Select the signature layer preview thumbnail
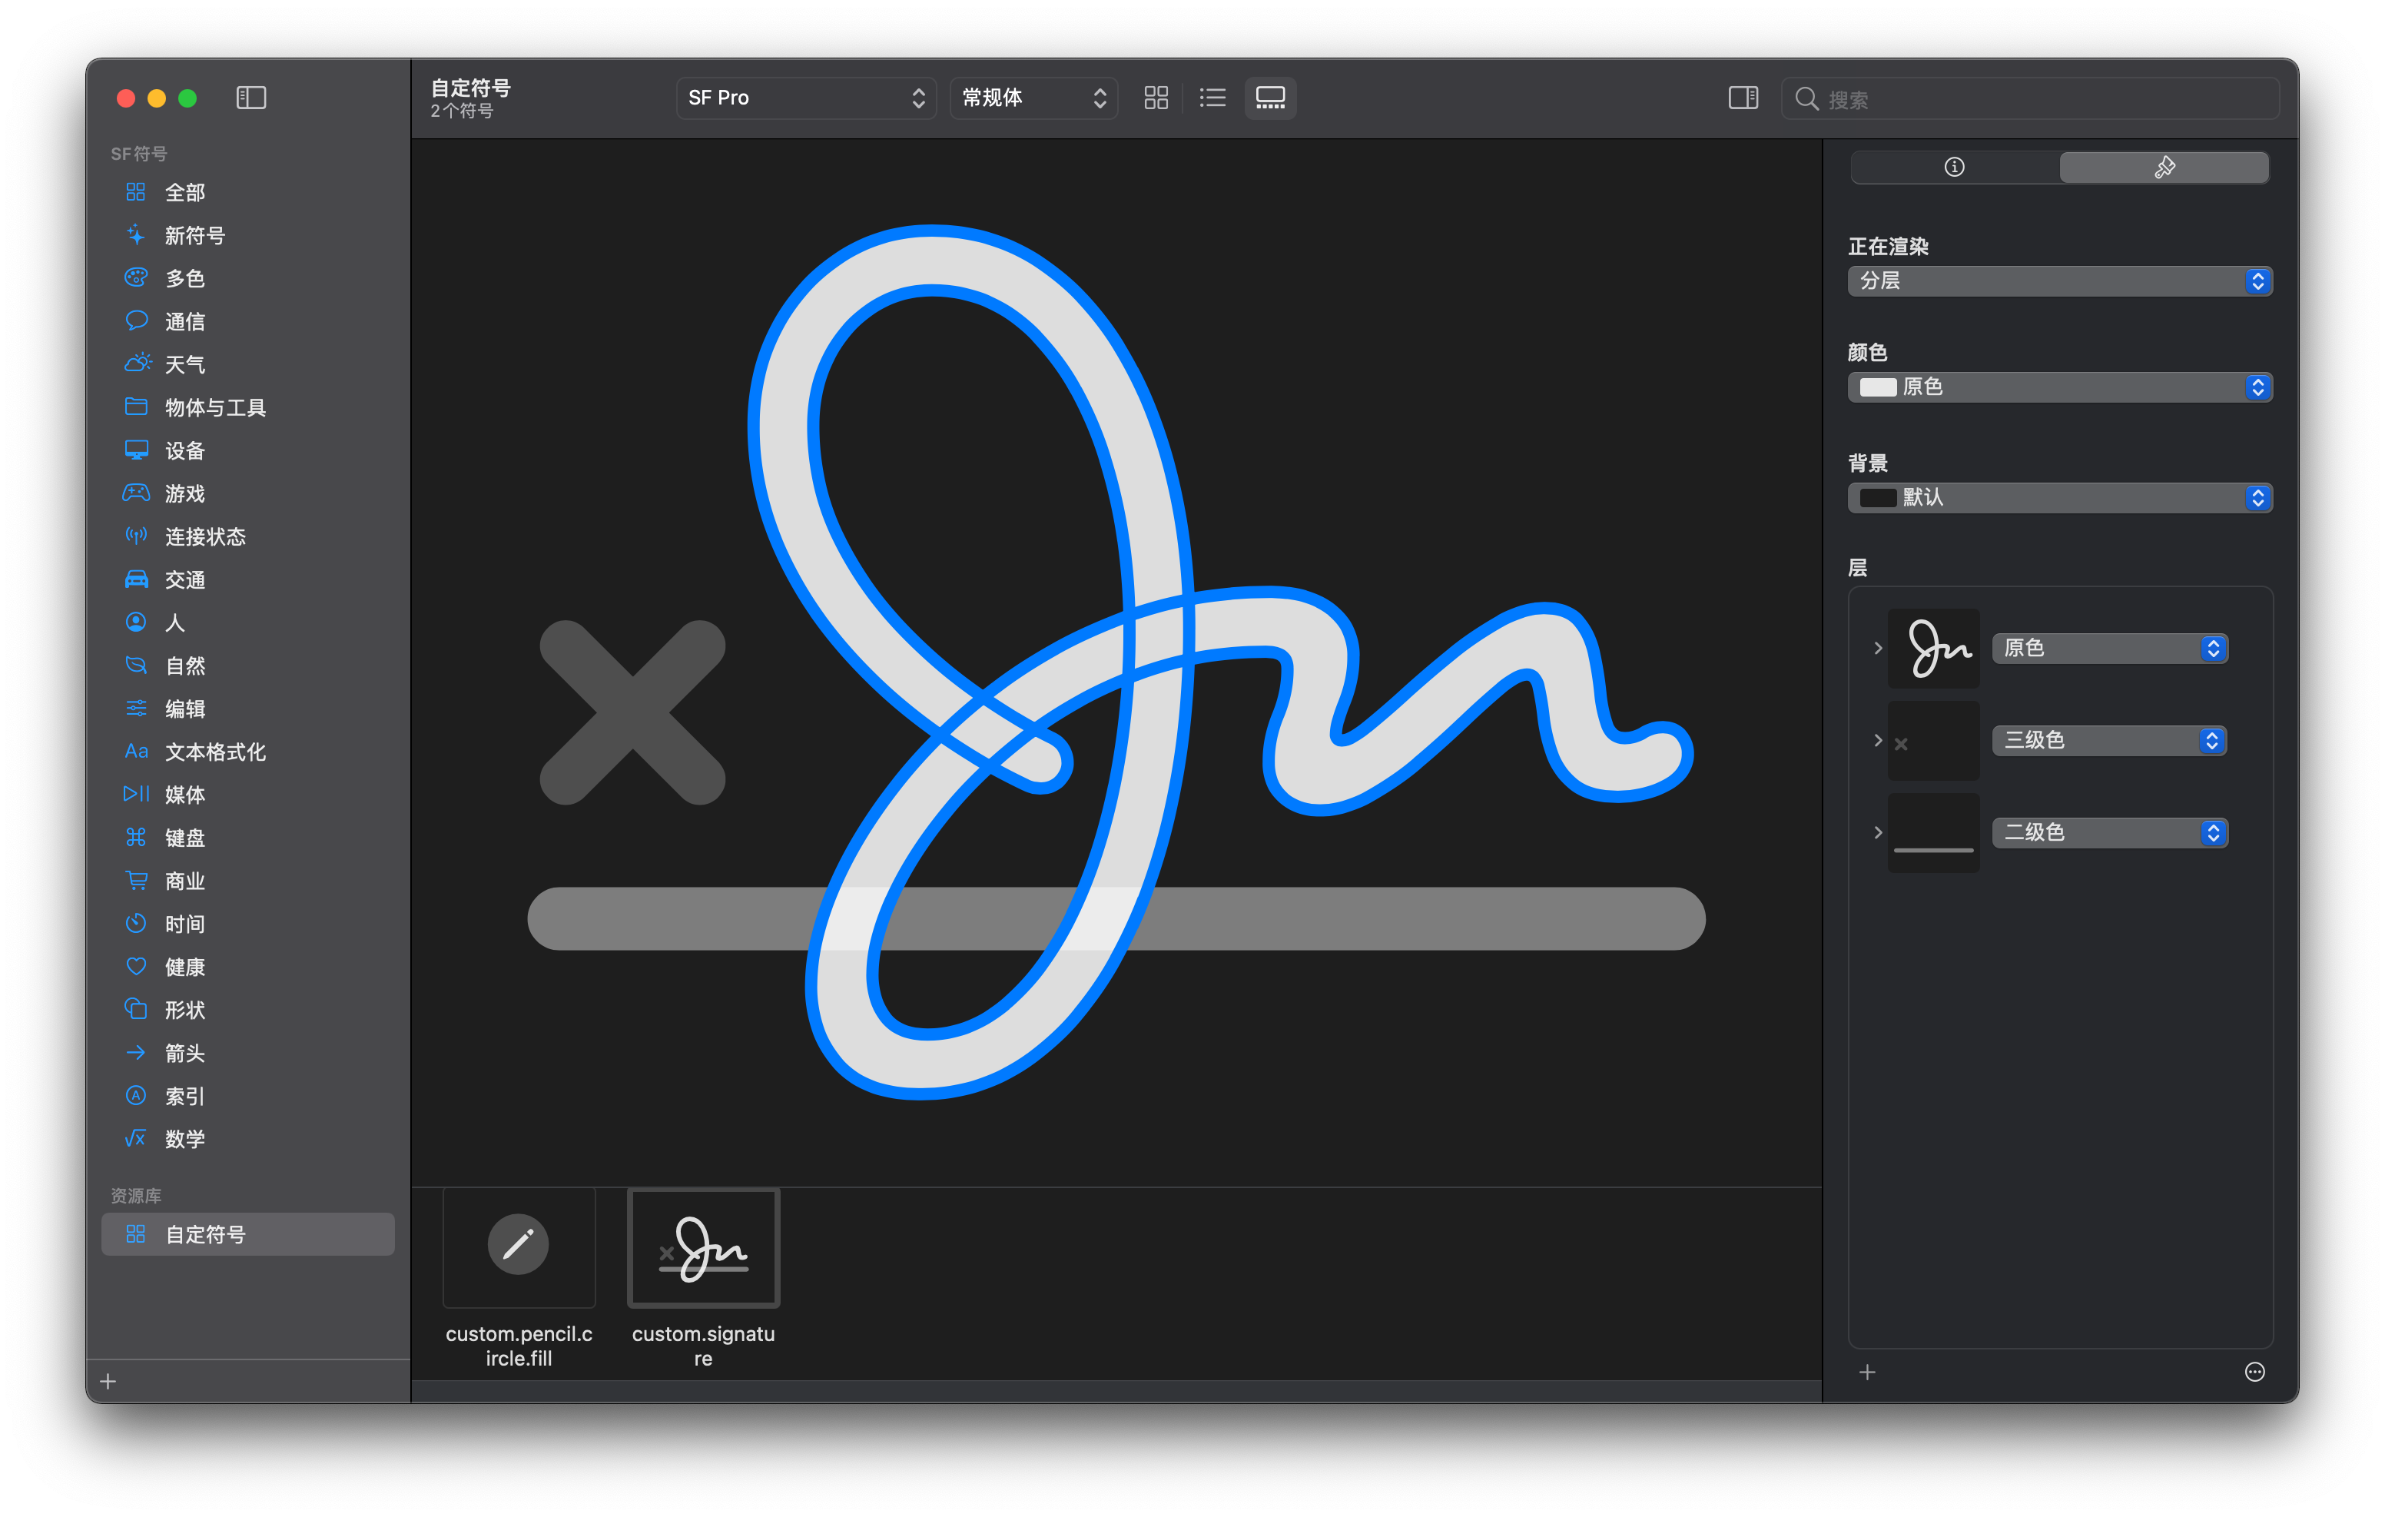2385x1517 pixels. pos(1933,648)
